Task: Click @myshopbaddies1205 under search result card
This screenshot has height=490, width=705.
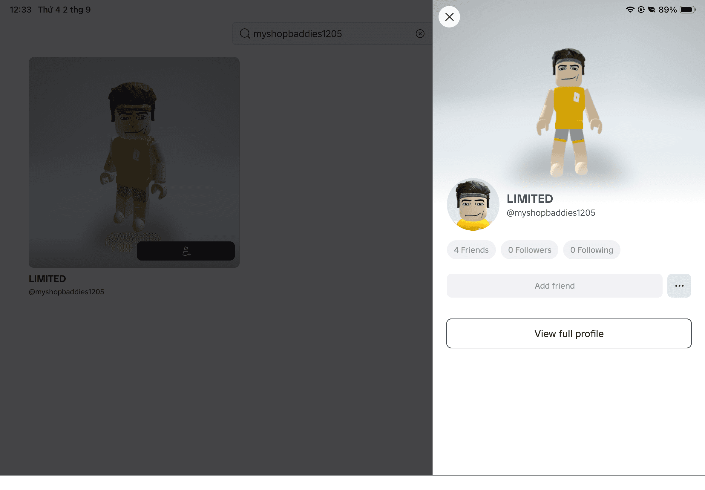Action: [x=66, y=292]
